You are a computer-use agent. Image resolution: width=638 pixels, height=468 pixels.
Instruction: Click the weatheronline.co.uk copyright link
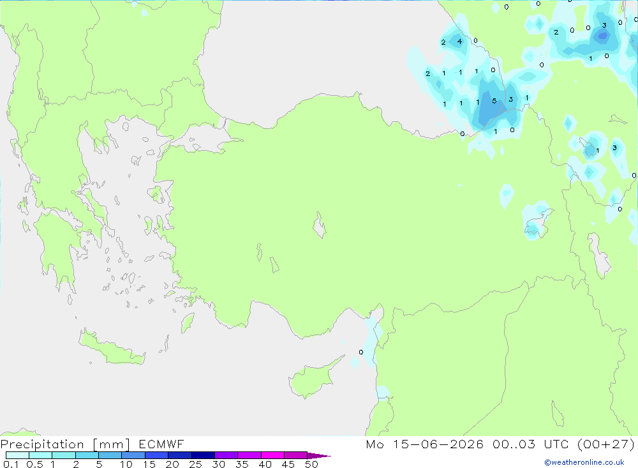pos(584,462)
